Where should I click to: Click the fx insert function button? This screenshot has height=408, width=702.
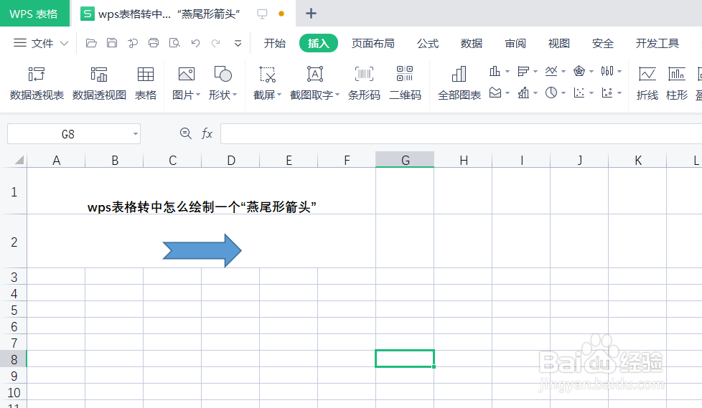click(207, 133)
